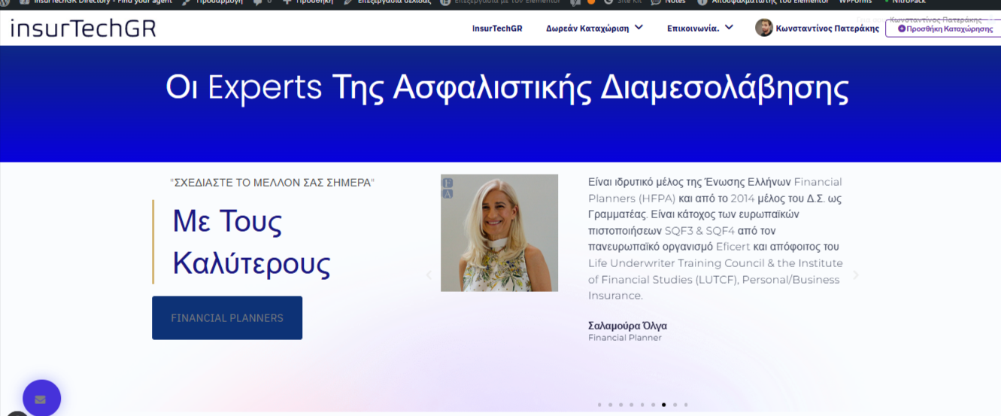This screenshot has width=1001, height=416.
Task: Select the first carousel pagination dot
Action: tap(599, 405)
